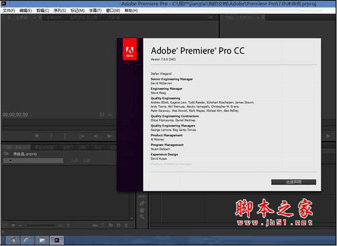
Task: Click the Version 7.0.0 (342) text
Action: (x=163, y=60)
